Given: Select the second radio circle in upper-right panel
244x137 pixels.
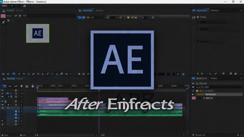Looking at the screenshot, I should tap(198, 29).
